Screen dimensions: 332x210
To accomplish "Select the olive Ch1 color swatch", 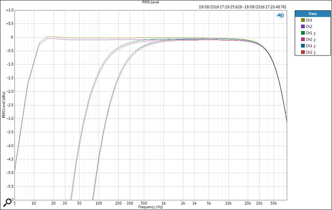I will click(303, 20).
